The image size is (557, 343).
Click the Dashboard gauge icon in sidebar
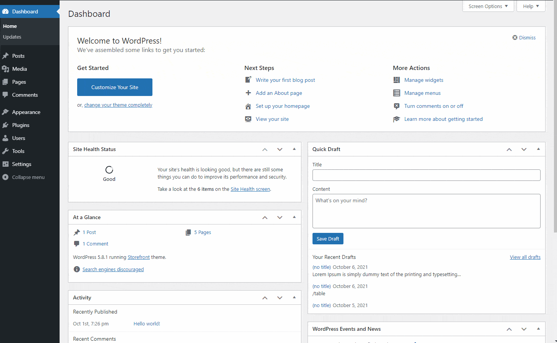tap(5, 11)
